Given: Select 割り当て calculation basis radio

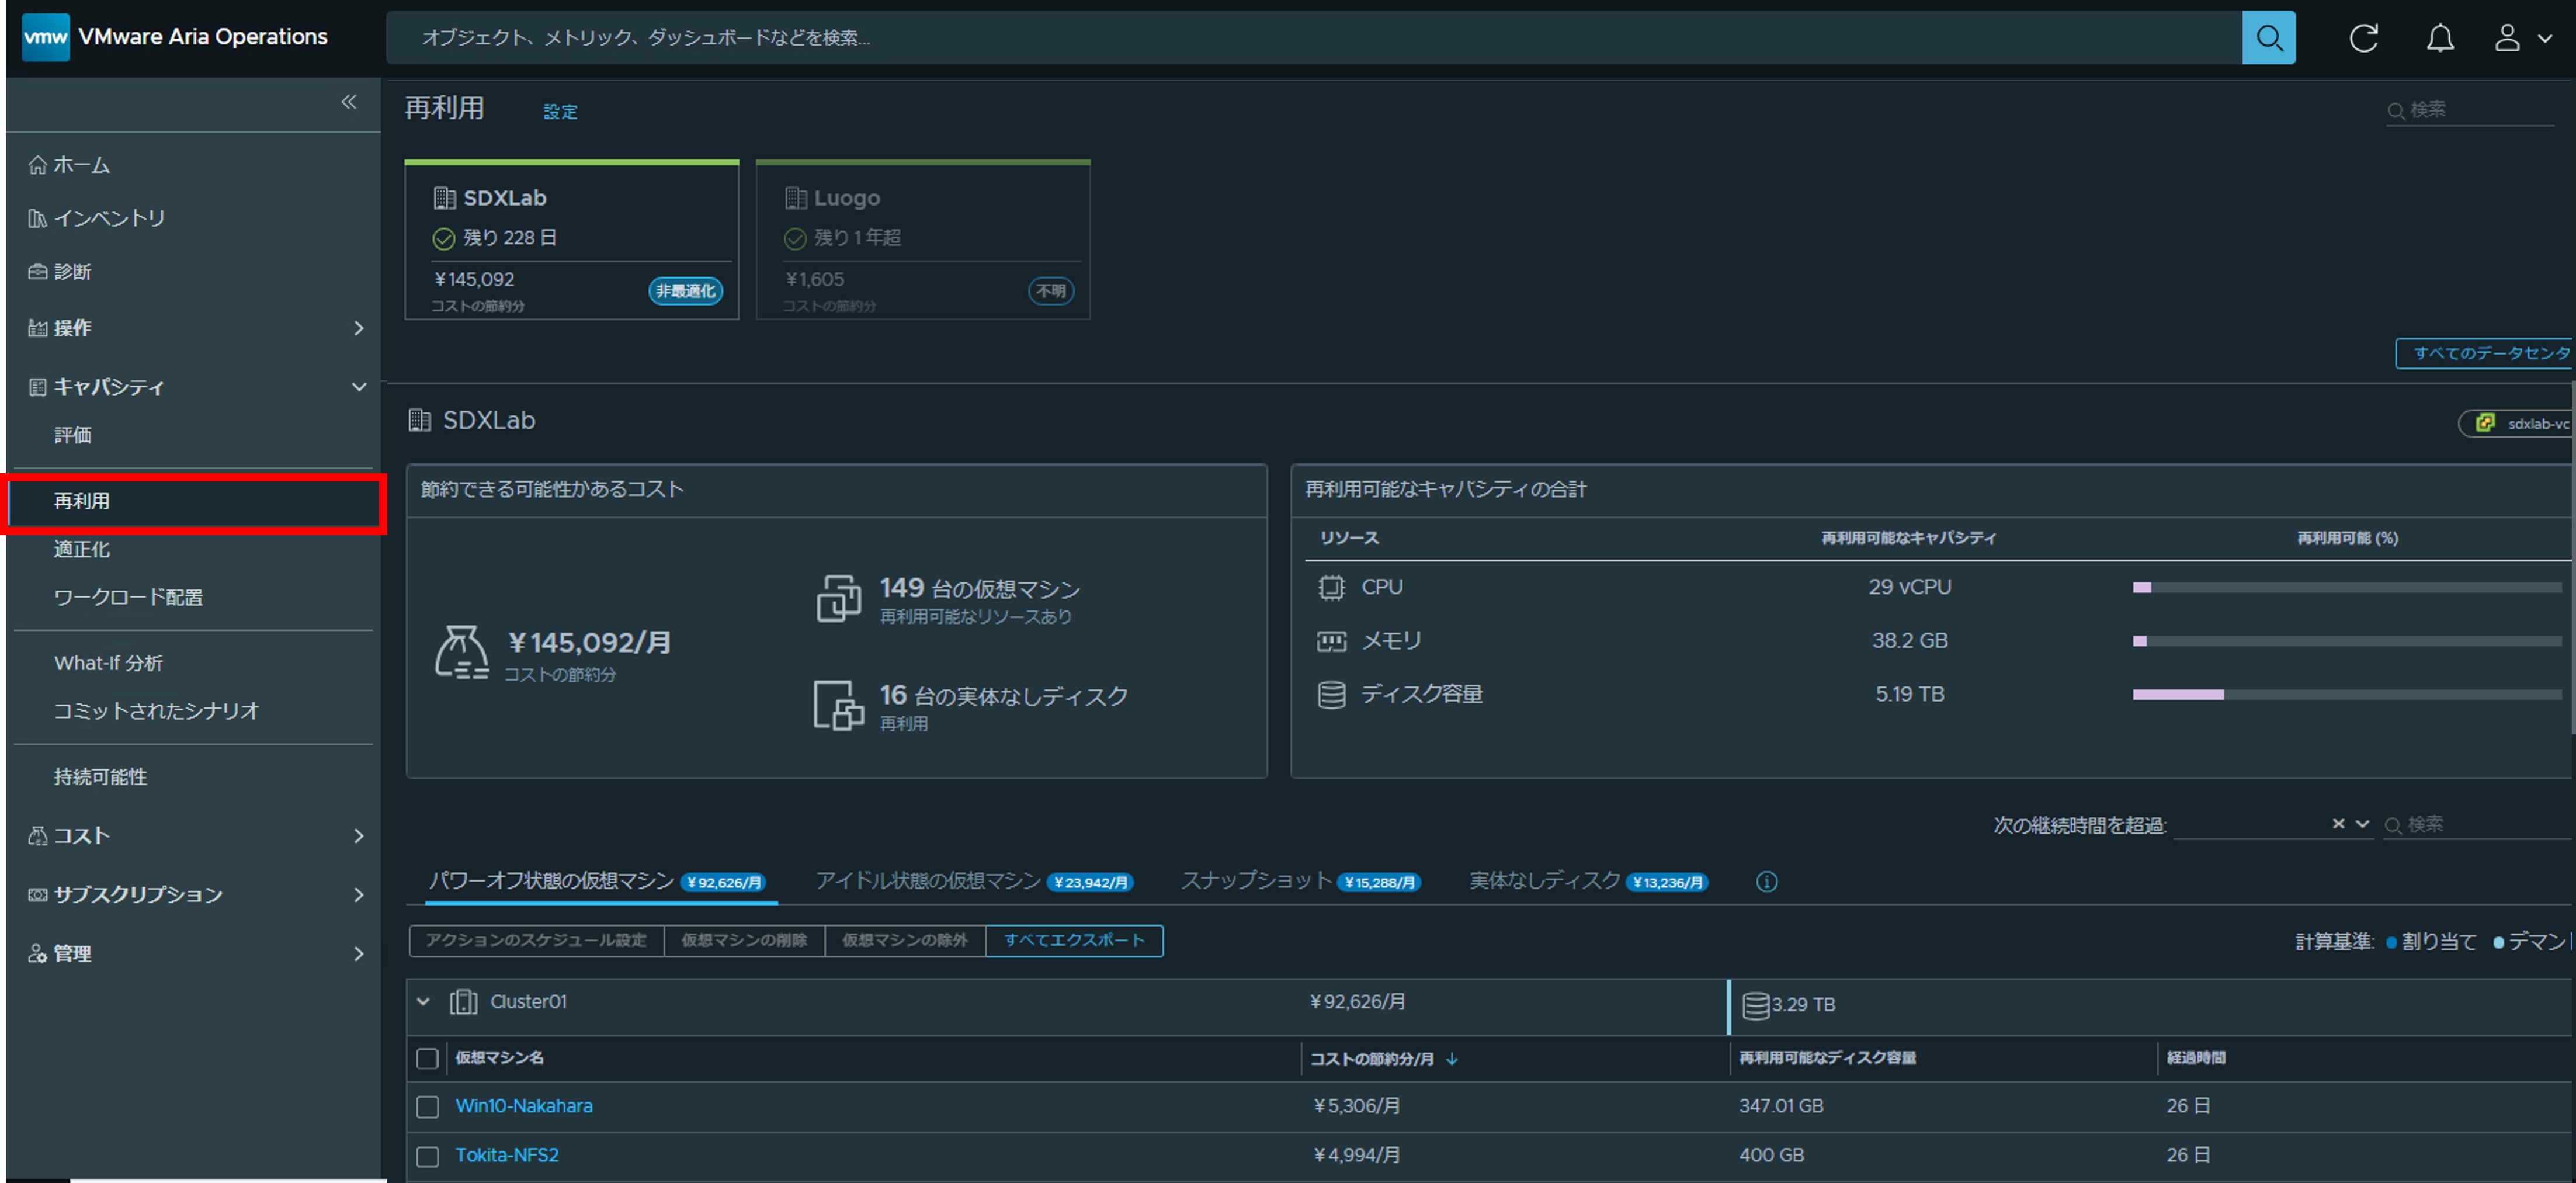Looking at the screenshot, I should [x=2391, y=942].
